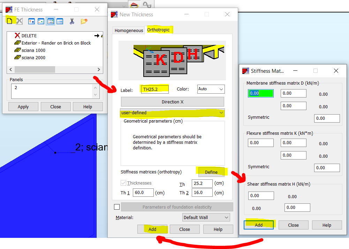Open a thickness label list file
This screenshot has height=249, width=349.
click(83, 21)
